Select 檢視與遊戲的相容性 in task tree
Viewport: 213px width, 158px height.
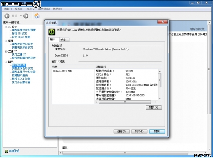tap(24, 58)
